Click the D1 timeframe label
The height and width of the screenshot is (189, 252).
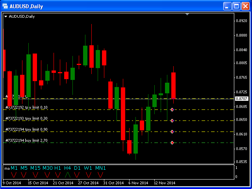[77, 168]
